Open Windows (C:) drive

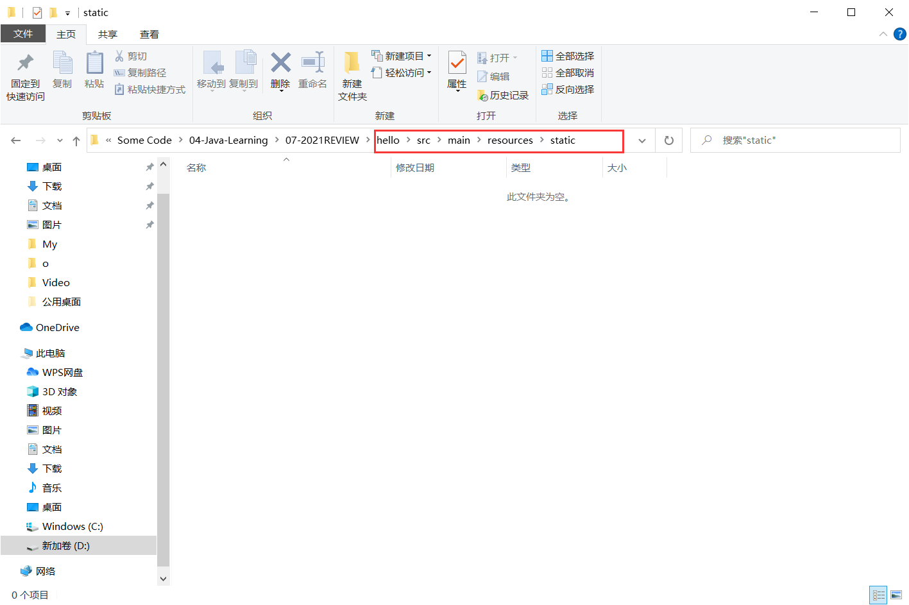click(65, 527)
